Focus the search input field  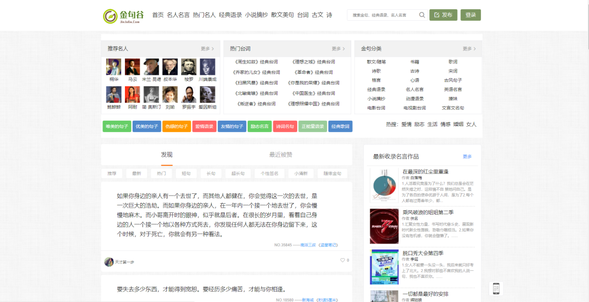382,15
